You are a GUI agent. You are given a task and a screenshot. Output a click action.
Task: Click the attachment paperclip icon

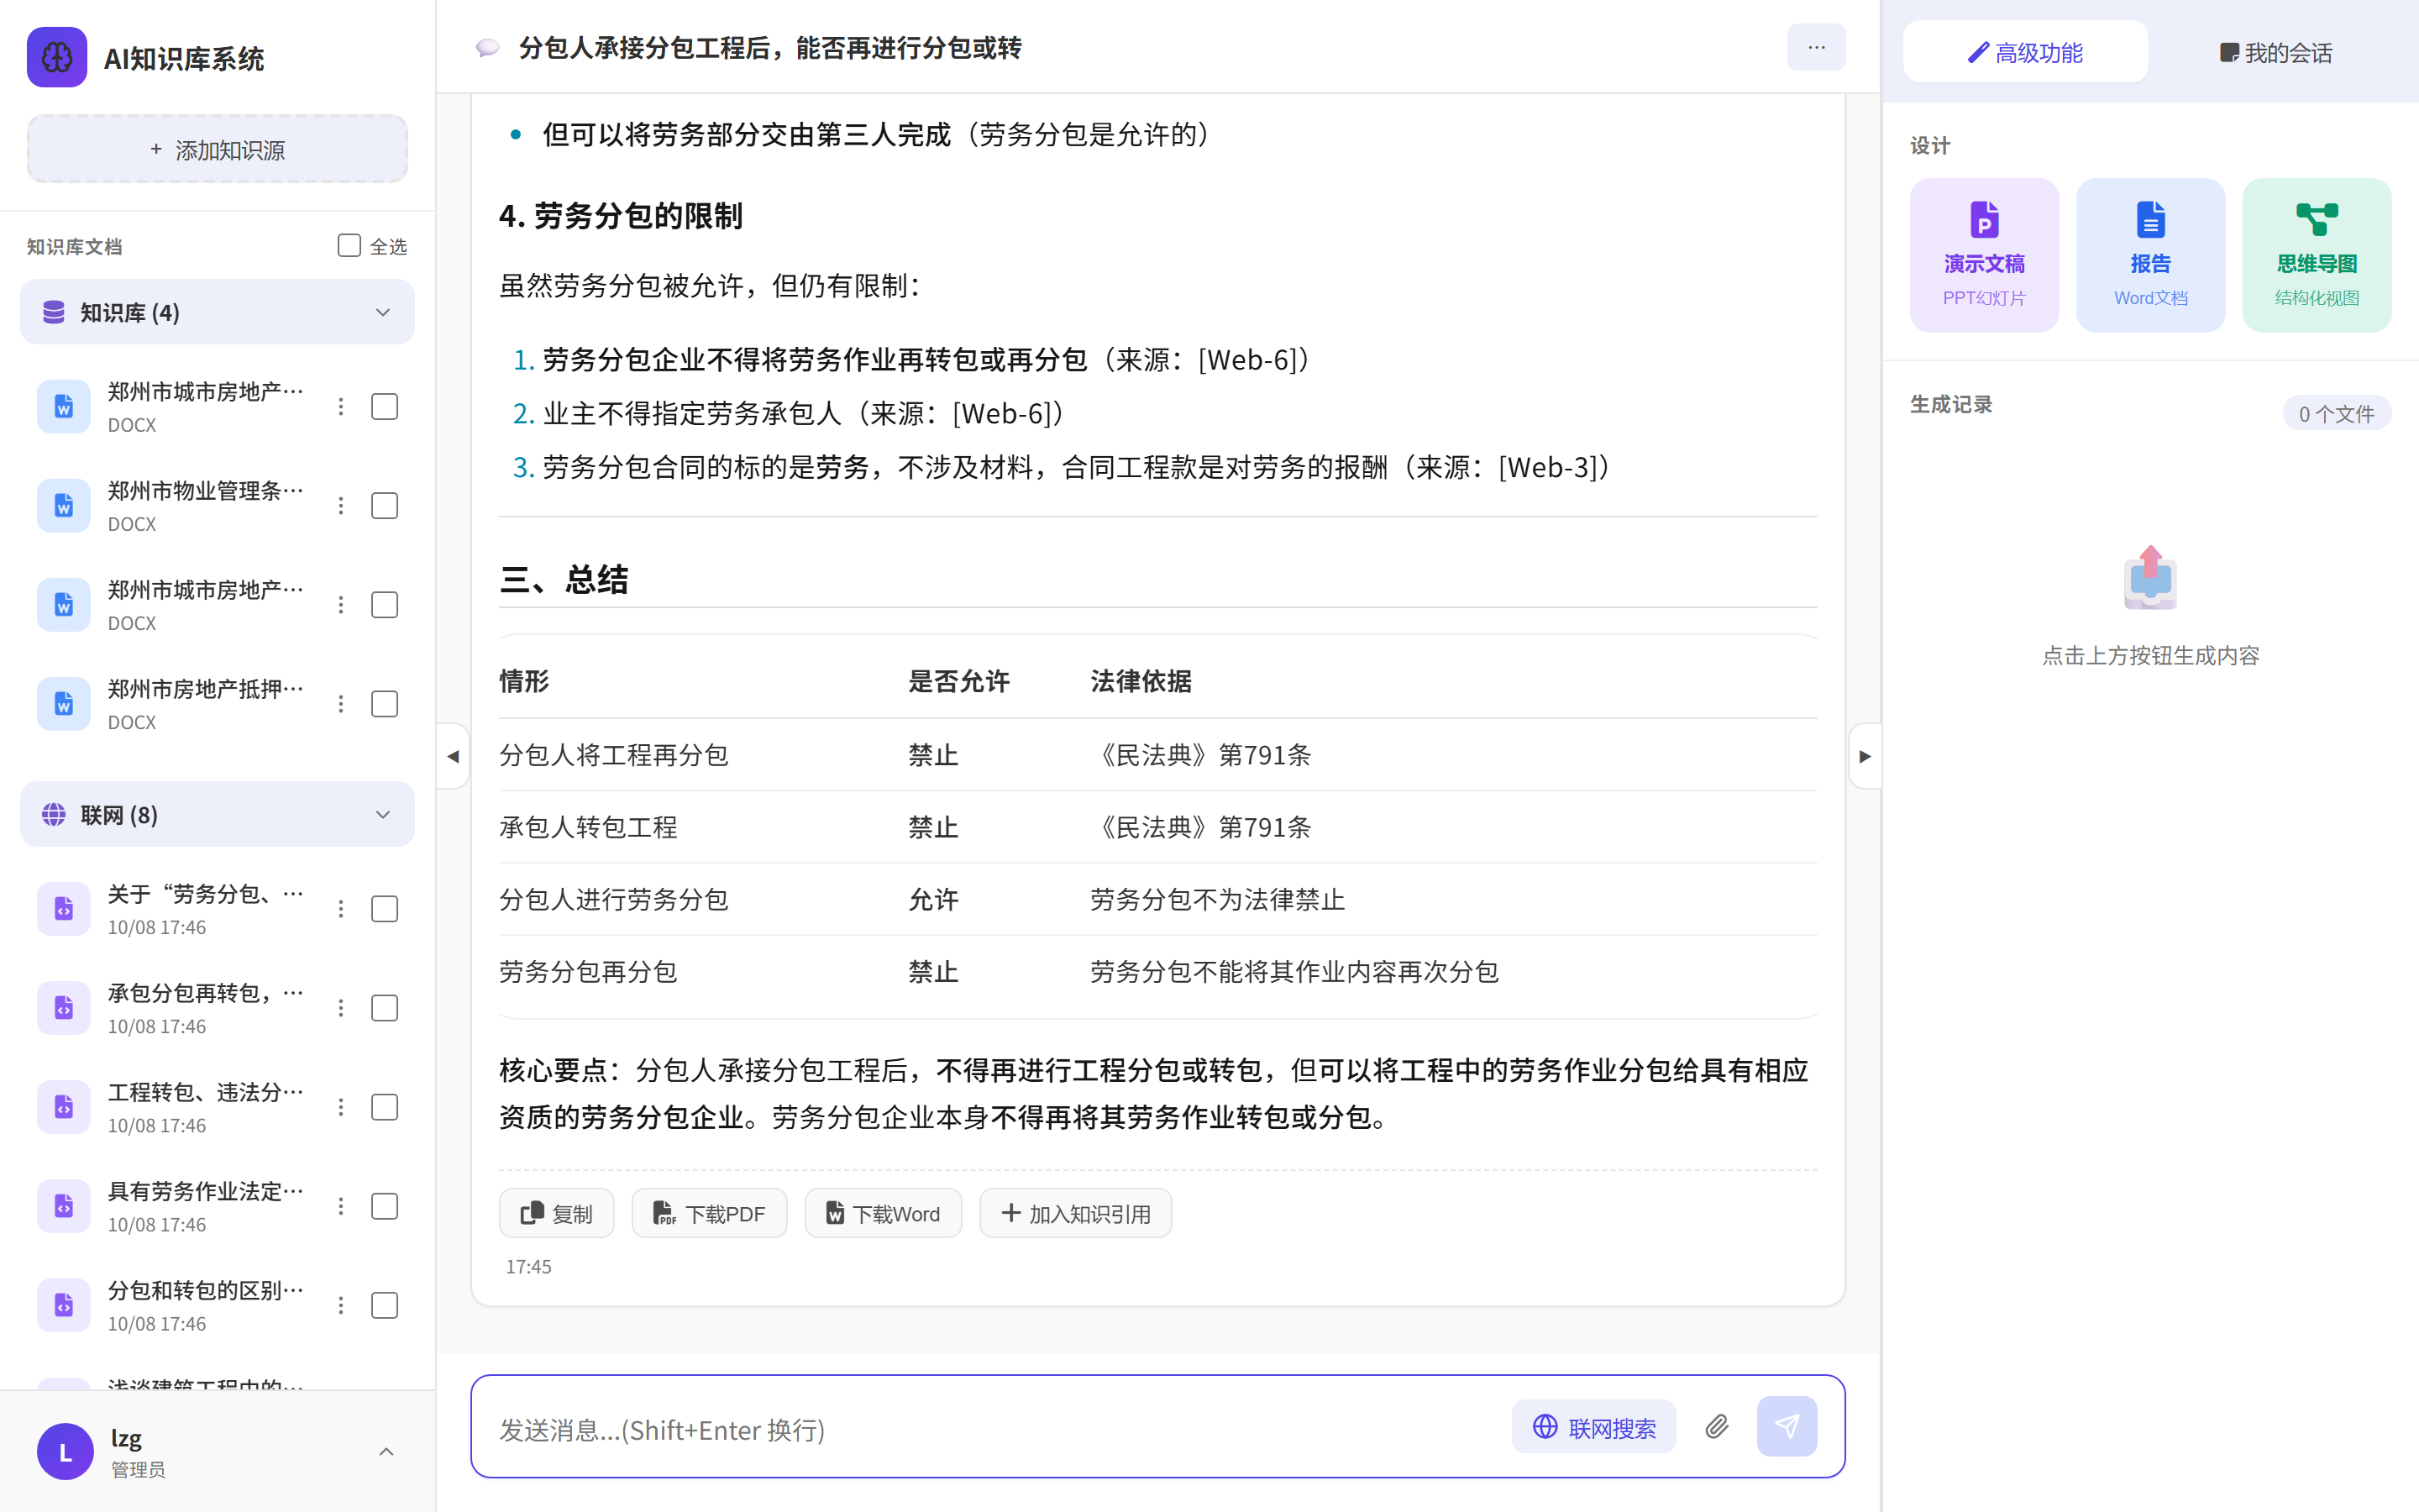(x=1716, y=1427)
